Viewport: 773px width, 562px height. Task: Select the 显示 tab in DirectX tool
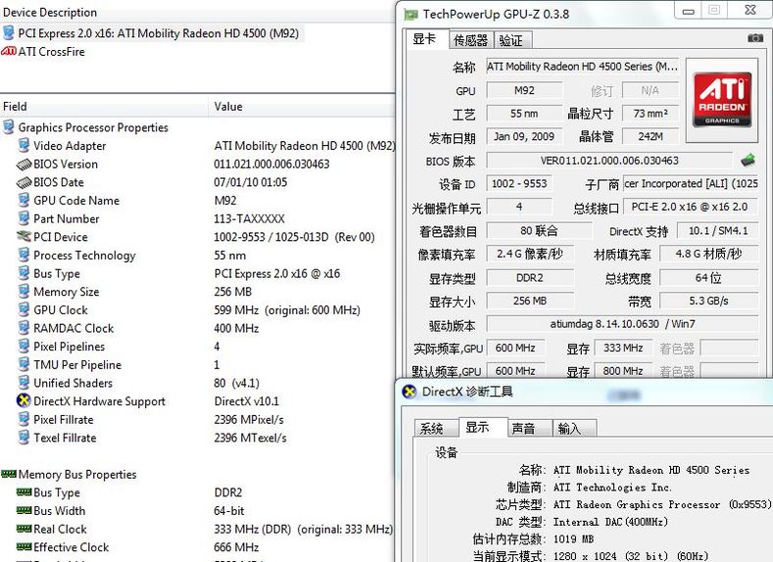(482, 427)
